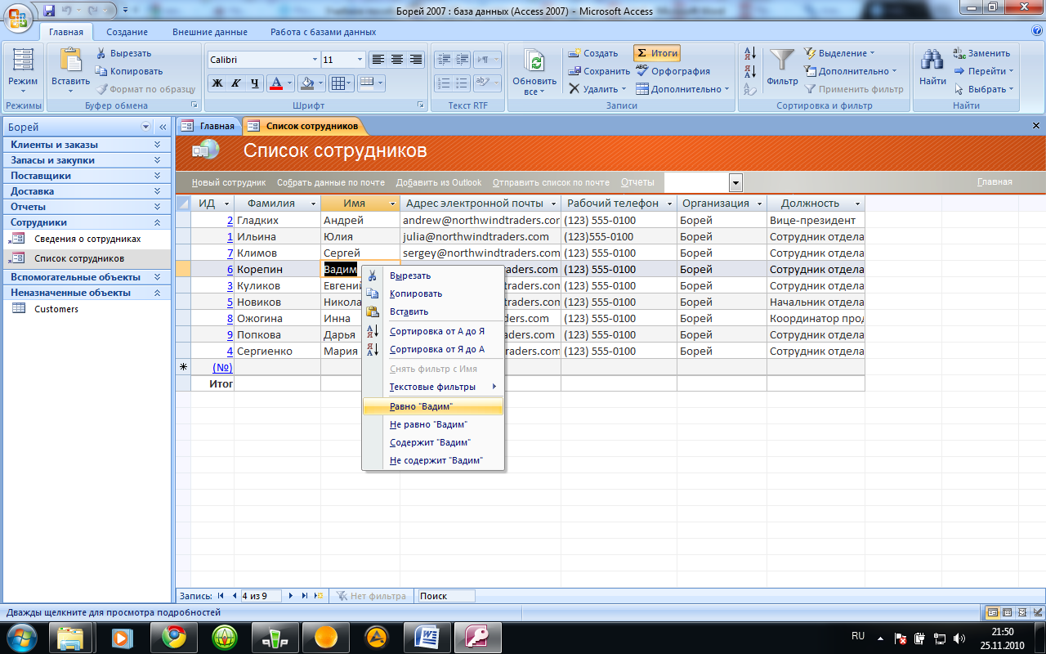Screen dimensions: 1046x654
Task: Align text center in ribbon
Action: tap(396, 60)
